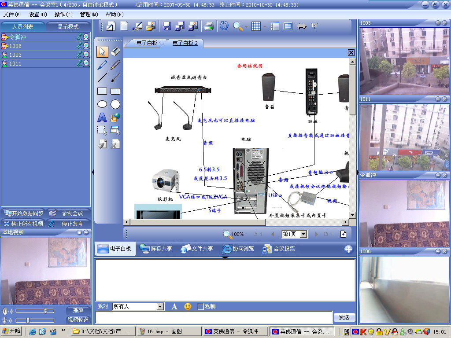
Task: Toggle webcam for user 1011
Action: (x=86, y=63)
